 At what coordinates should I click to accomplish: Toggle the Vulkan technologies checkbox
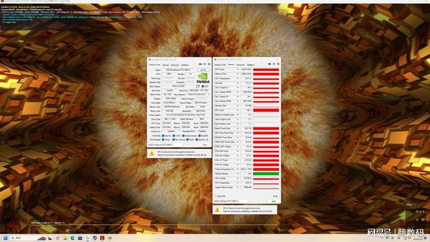coord(163,140)
